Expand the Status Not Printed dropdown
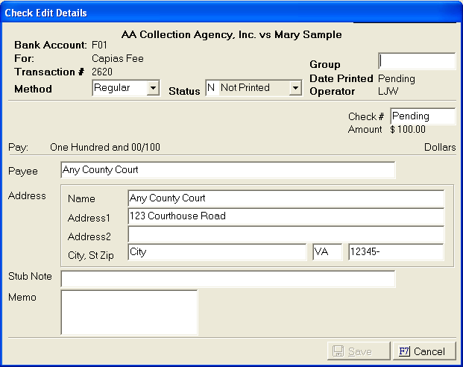 pos(295,88)
